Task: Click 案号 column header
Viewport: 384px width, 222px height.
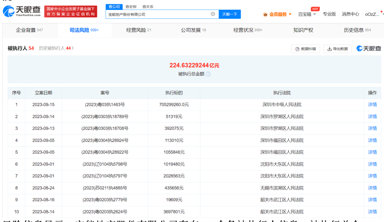Action: click(105, 93)
